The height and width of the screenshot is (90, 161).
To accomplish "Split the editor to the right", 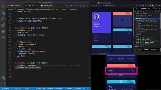I will pos(84,5).
